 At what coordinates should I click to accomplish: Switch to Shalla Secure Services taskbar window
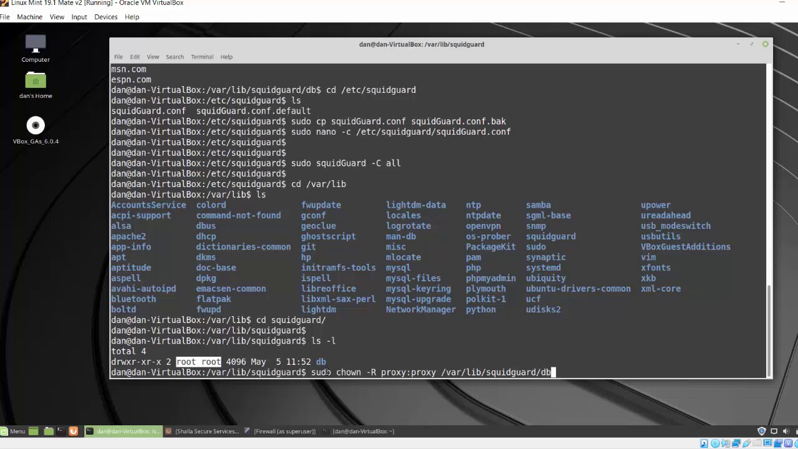202,431
